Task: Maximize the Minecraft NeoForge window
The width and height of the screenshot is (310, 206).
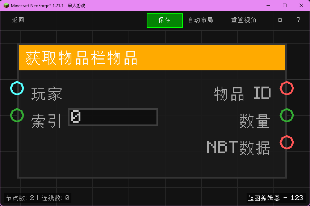Action: coord(285,5)
